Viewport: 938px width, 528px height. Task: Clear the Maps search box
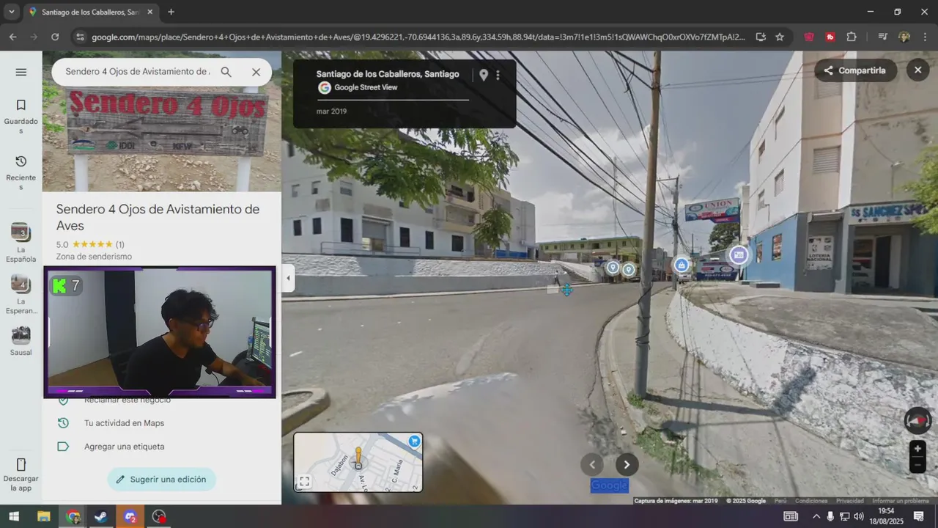256,72
